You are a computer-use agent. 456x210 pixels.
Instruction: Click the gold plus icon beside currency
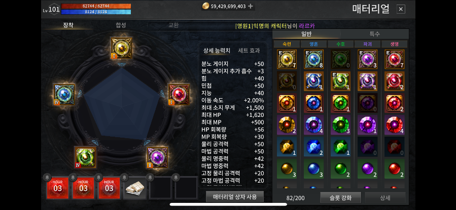click(250, 6)
